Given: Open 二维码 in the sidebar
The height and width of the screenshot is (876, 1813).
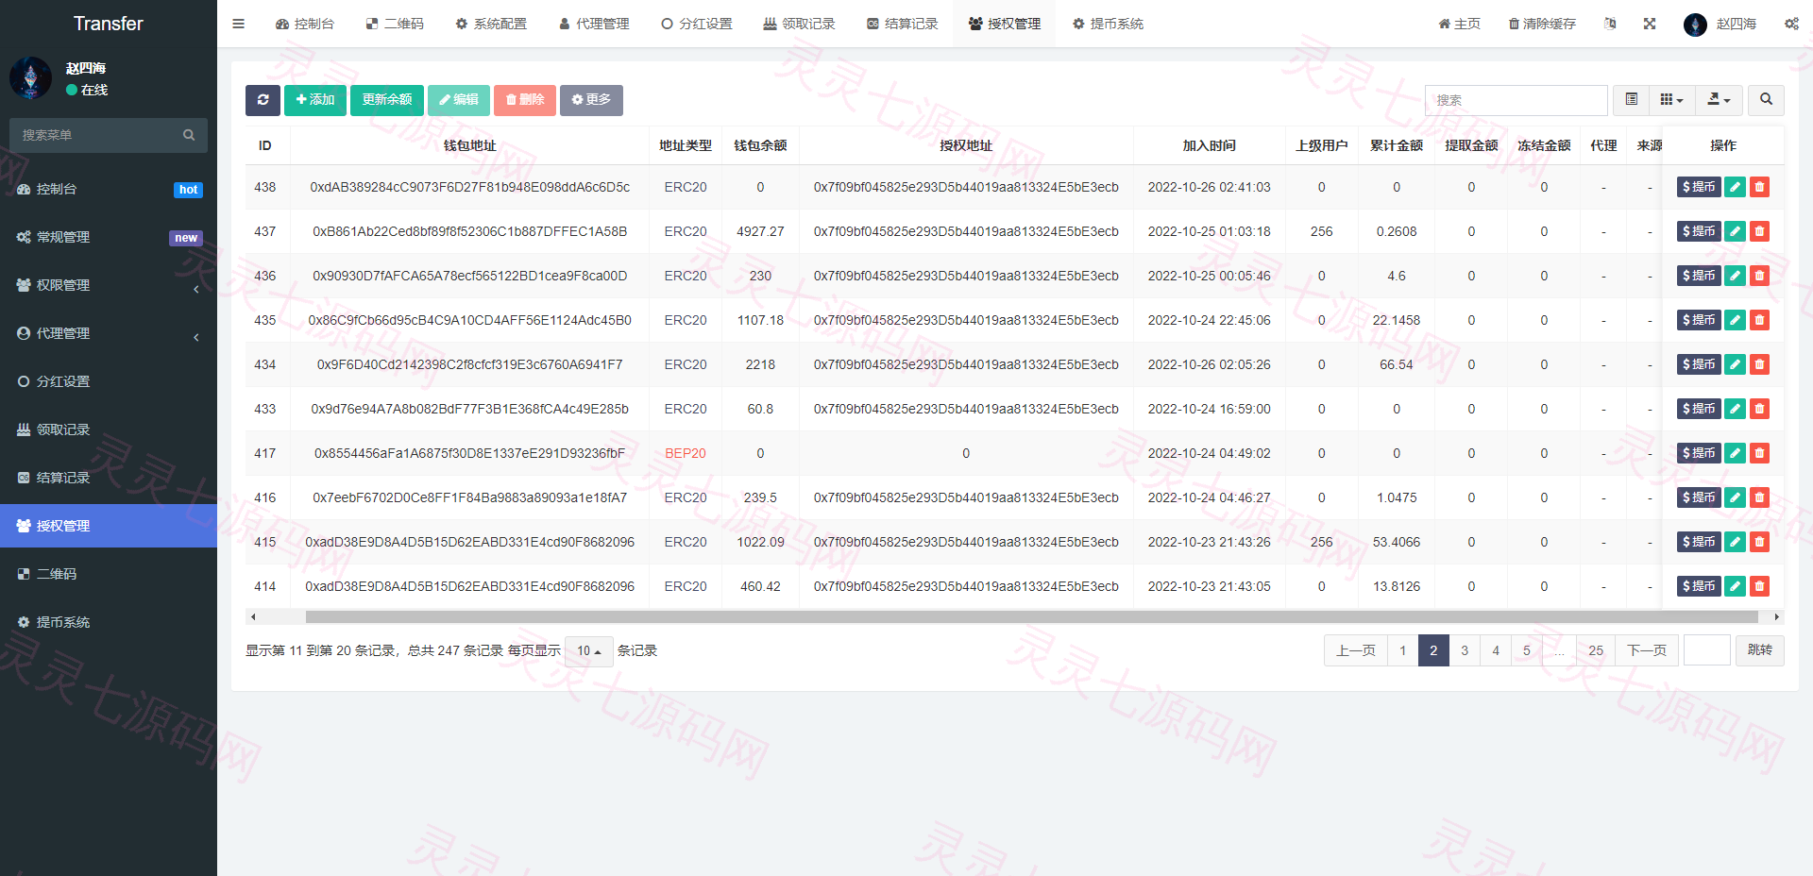Looking at the screenshot, I should (x=109, y=574).
